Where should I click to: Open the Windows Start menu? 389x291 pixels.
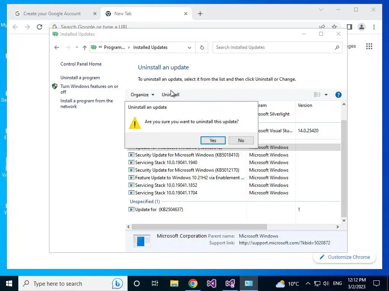pyautogui.click(x=9, y=283)
